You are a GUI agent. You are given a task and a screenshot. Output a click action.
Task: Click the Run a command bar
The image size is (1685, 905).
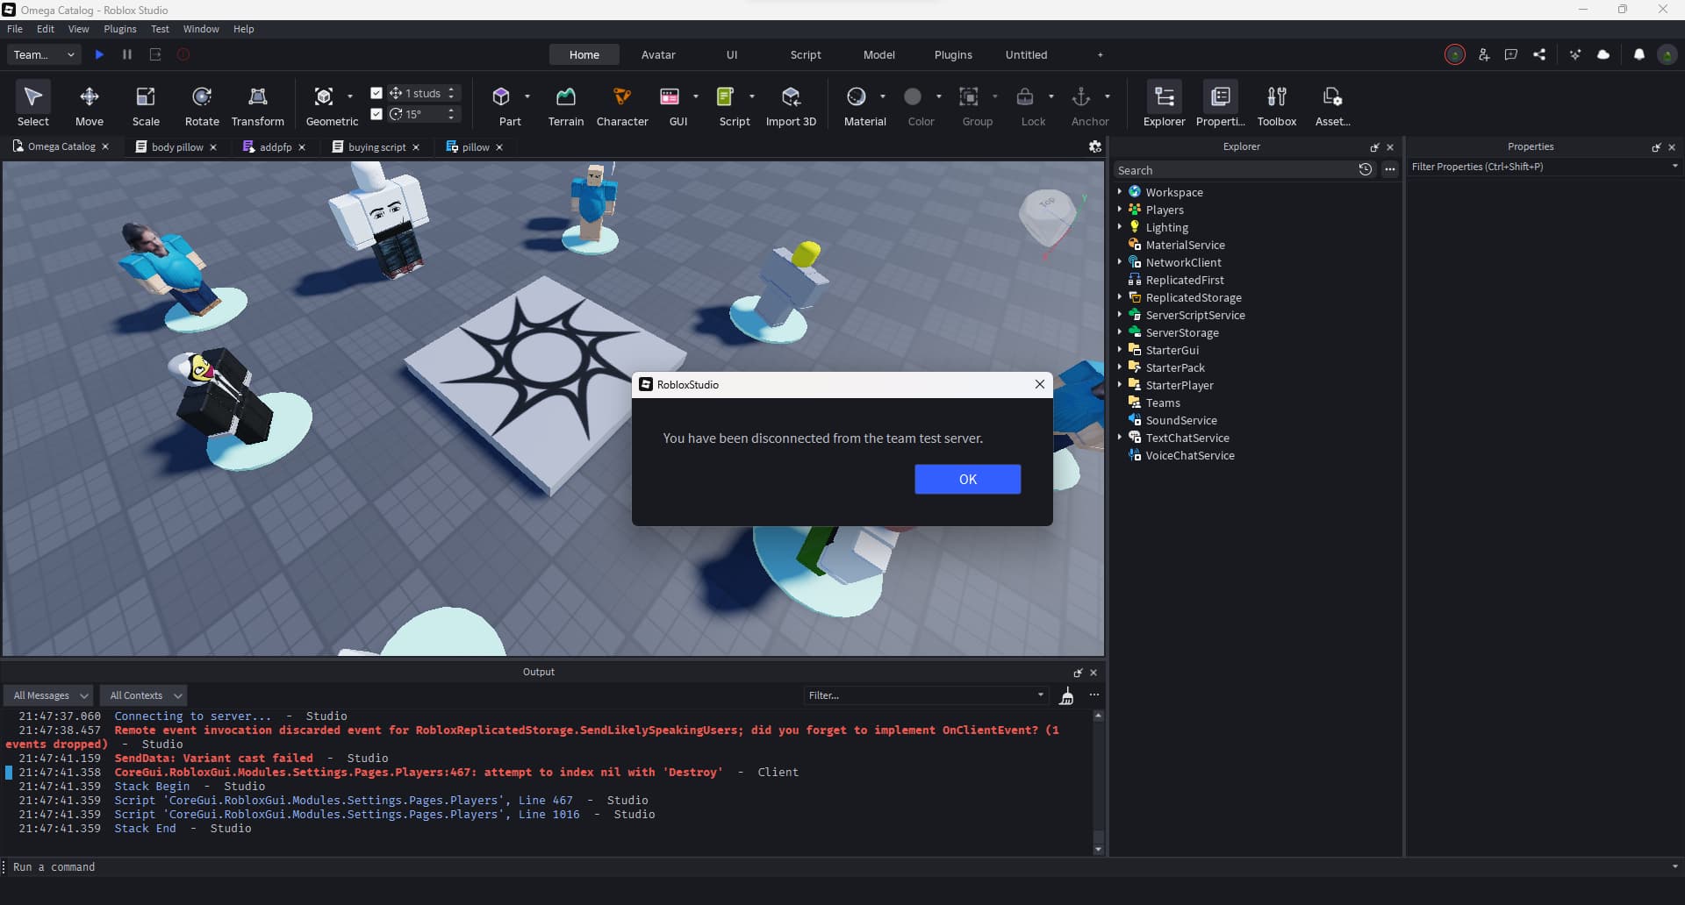pyautogui.click(x=838, y=866)
